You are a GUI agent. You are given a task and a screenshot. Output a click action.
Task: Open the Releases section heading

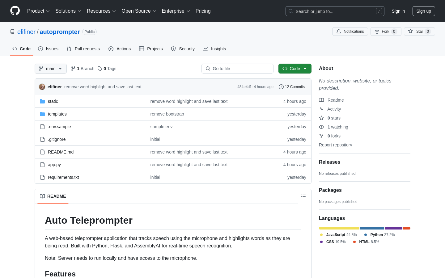[x=329, y=162]
